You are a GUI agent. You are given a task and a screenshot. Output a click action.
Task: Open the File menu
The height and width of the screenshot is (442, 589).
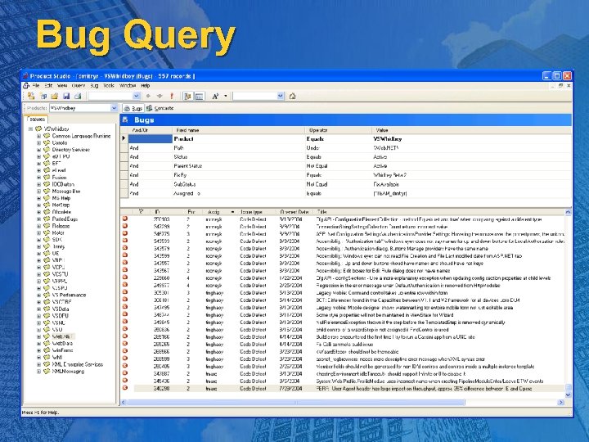[x=36, y=86]
